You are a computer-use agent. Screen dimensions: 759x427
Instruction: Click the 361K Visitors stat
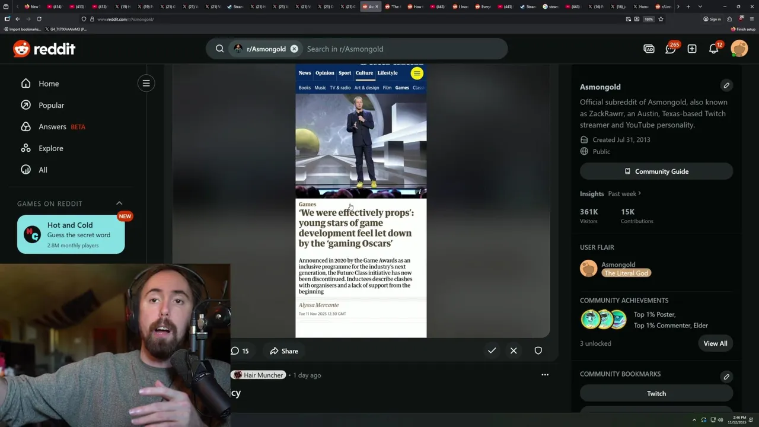coord(589,216)
